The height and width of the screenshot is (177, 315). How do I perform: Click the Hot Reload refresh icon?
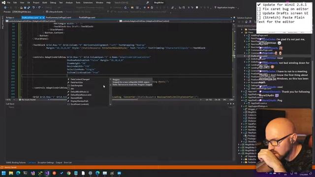tap(126, 8)
